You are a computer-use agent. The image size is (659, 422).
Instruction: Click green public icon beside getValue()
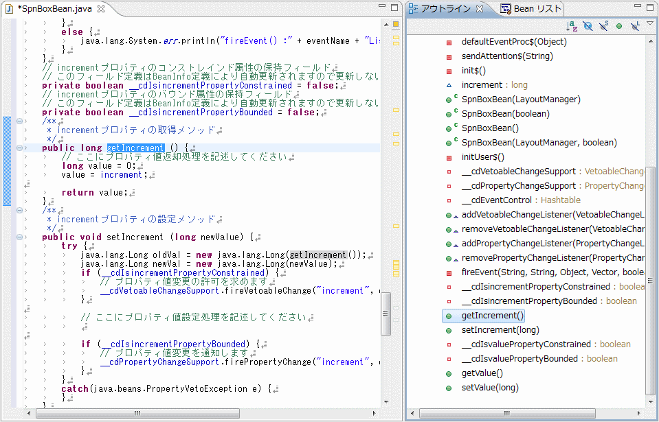pos(449,374)
